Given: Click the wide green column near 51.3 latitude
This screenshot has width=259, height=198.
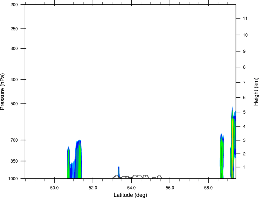Looking at the screenshot, I should pos(80,162).
